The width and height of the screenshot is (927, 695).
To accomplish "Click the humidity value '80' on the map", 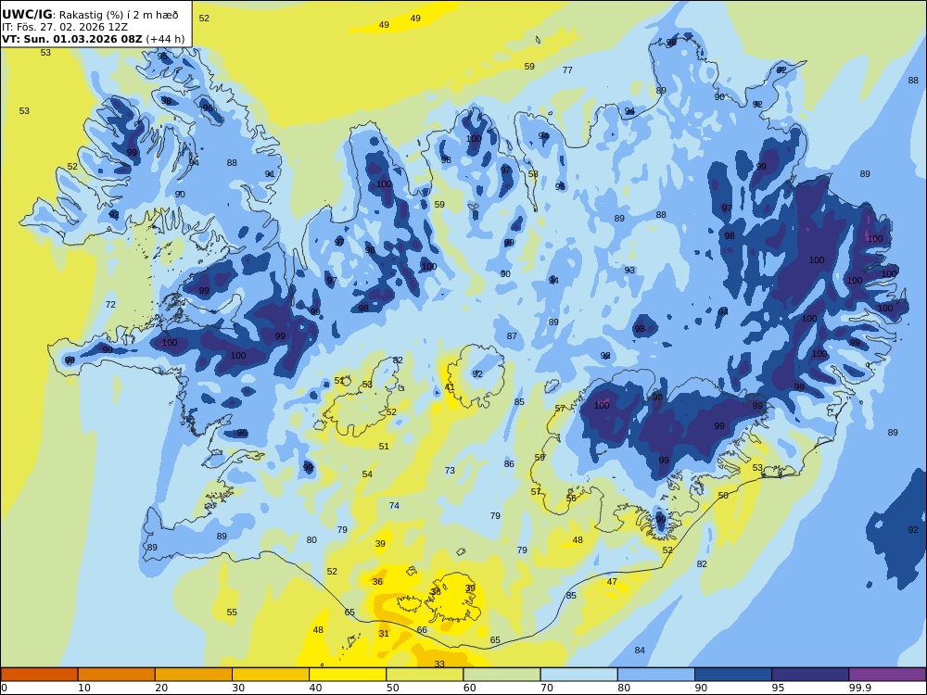I will (x=311, y=539).
